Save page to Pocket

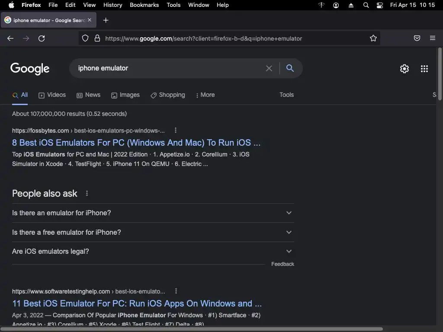click(417, 38)
